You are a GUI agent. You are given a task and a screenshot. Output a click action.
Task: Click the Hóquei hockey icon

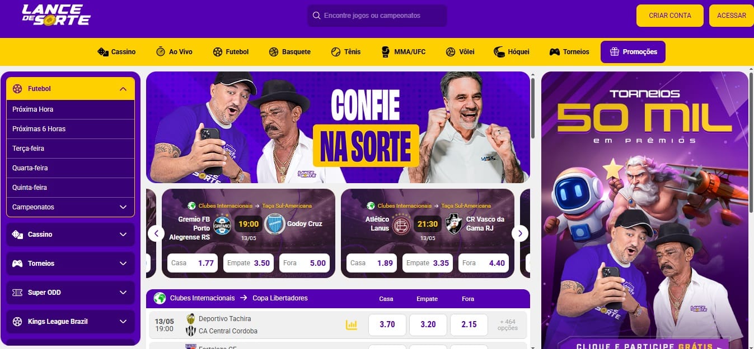[499, 52]
